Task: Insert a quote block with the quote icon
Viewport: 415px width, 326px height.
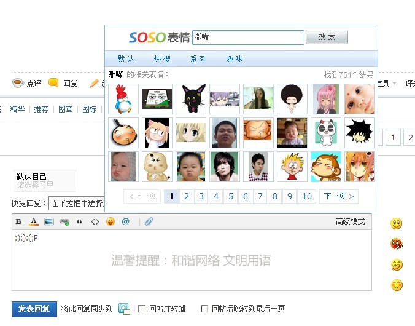Action: click(x=79, y=222)
